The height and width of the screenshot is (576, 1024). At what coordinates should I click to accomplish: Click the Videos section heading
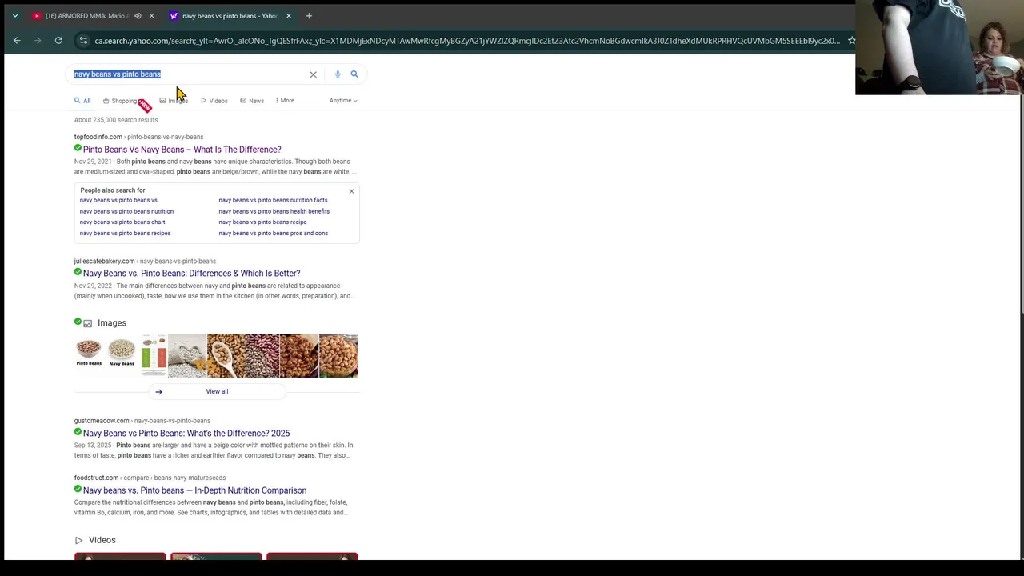(102, 541)
